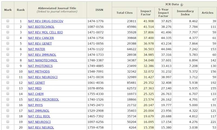
Task: Click the Total Cites column header
Action: (x=125, y=13)
